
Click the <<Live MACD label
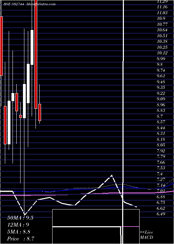pyautogui.click(x=147, y=235)
